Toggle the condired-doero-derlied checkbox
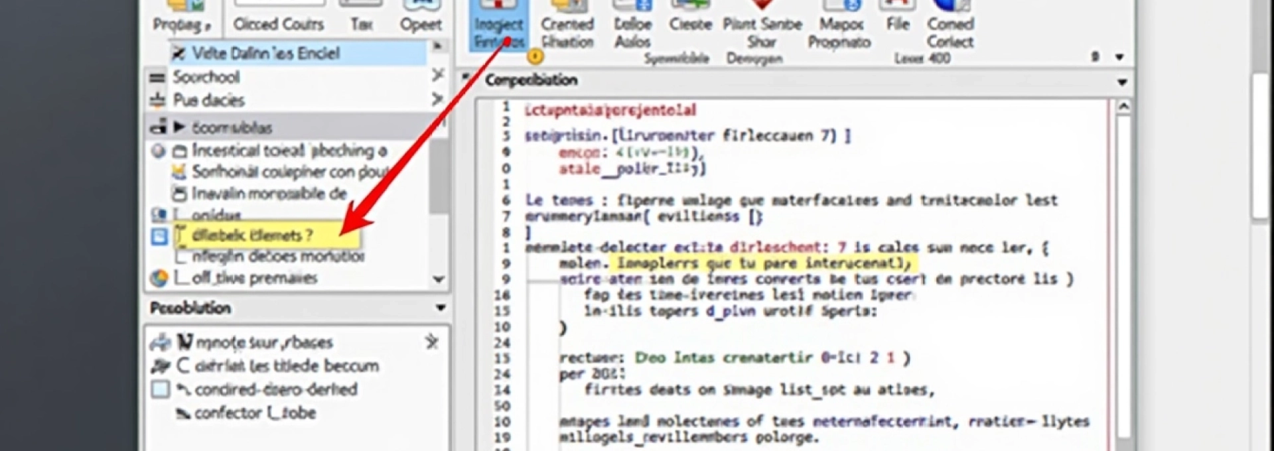1274x451 pixels. 161,389
